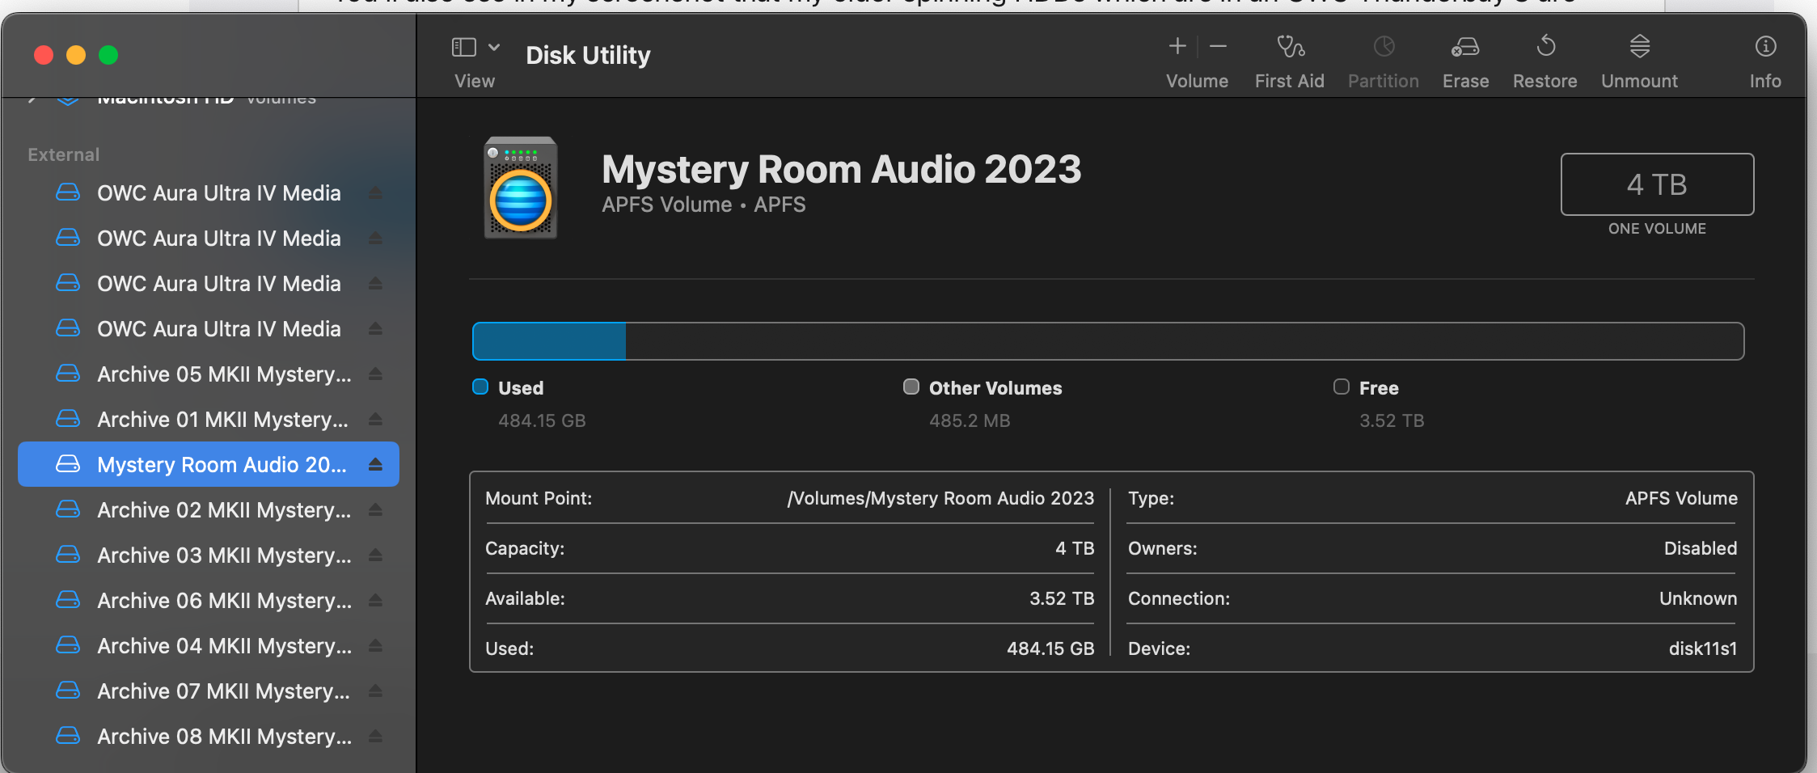1817x773 pixels.
Task: Select Archive 08 MKII Mystery in sidebar
Action: coord(209,737)
